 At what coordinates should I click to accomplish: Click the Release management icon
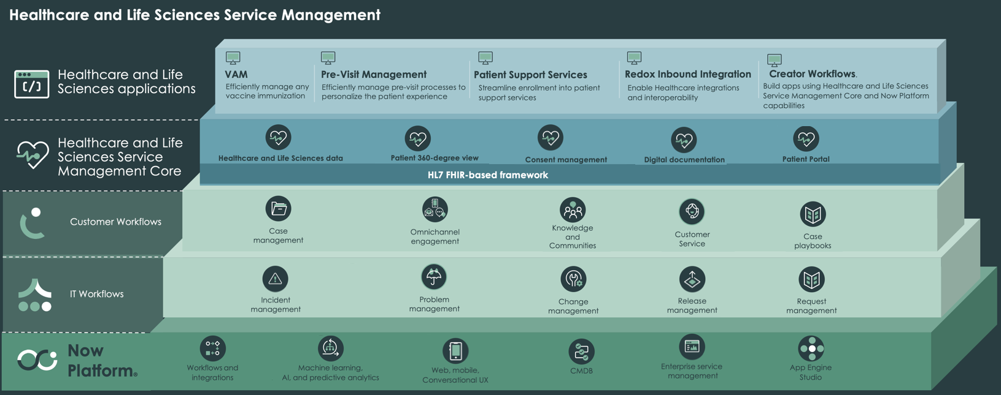pyautogui.click(x=692, y=279)
